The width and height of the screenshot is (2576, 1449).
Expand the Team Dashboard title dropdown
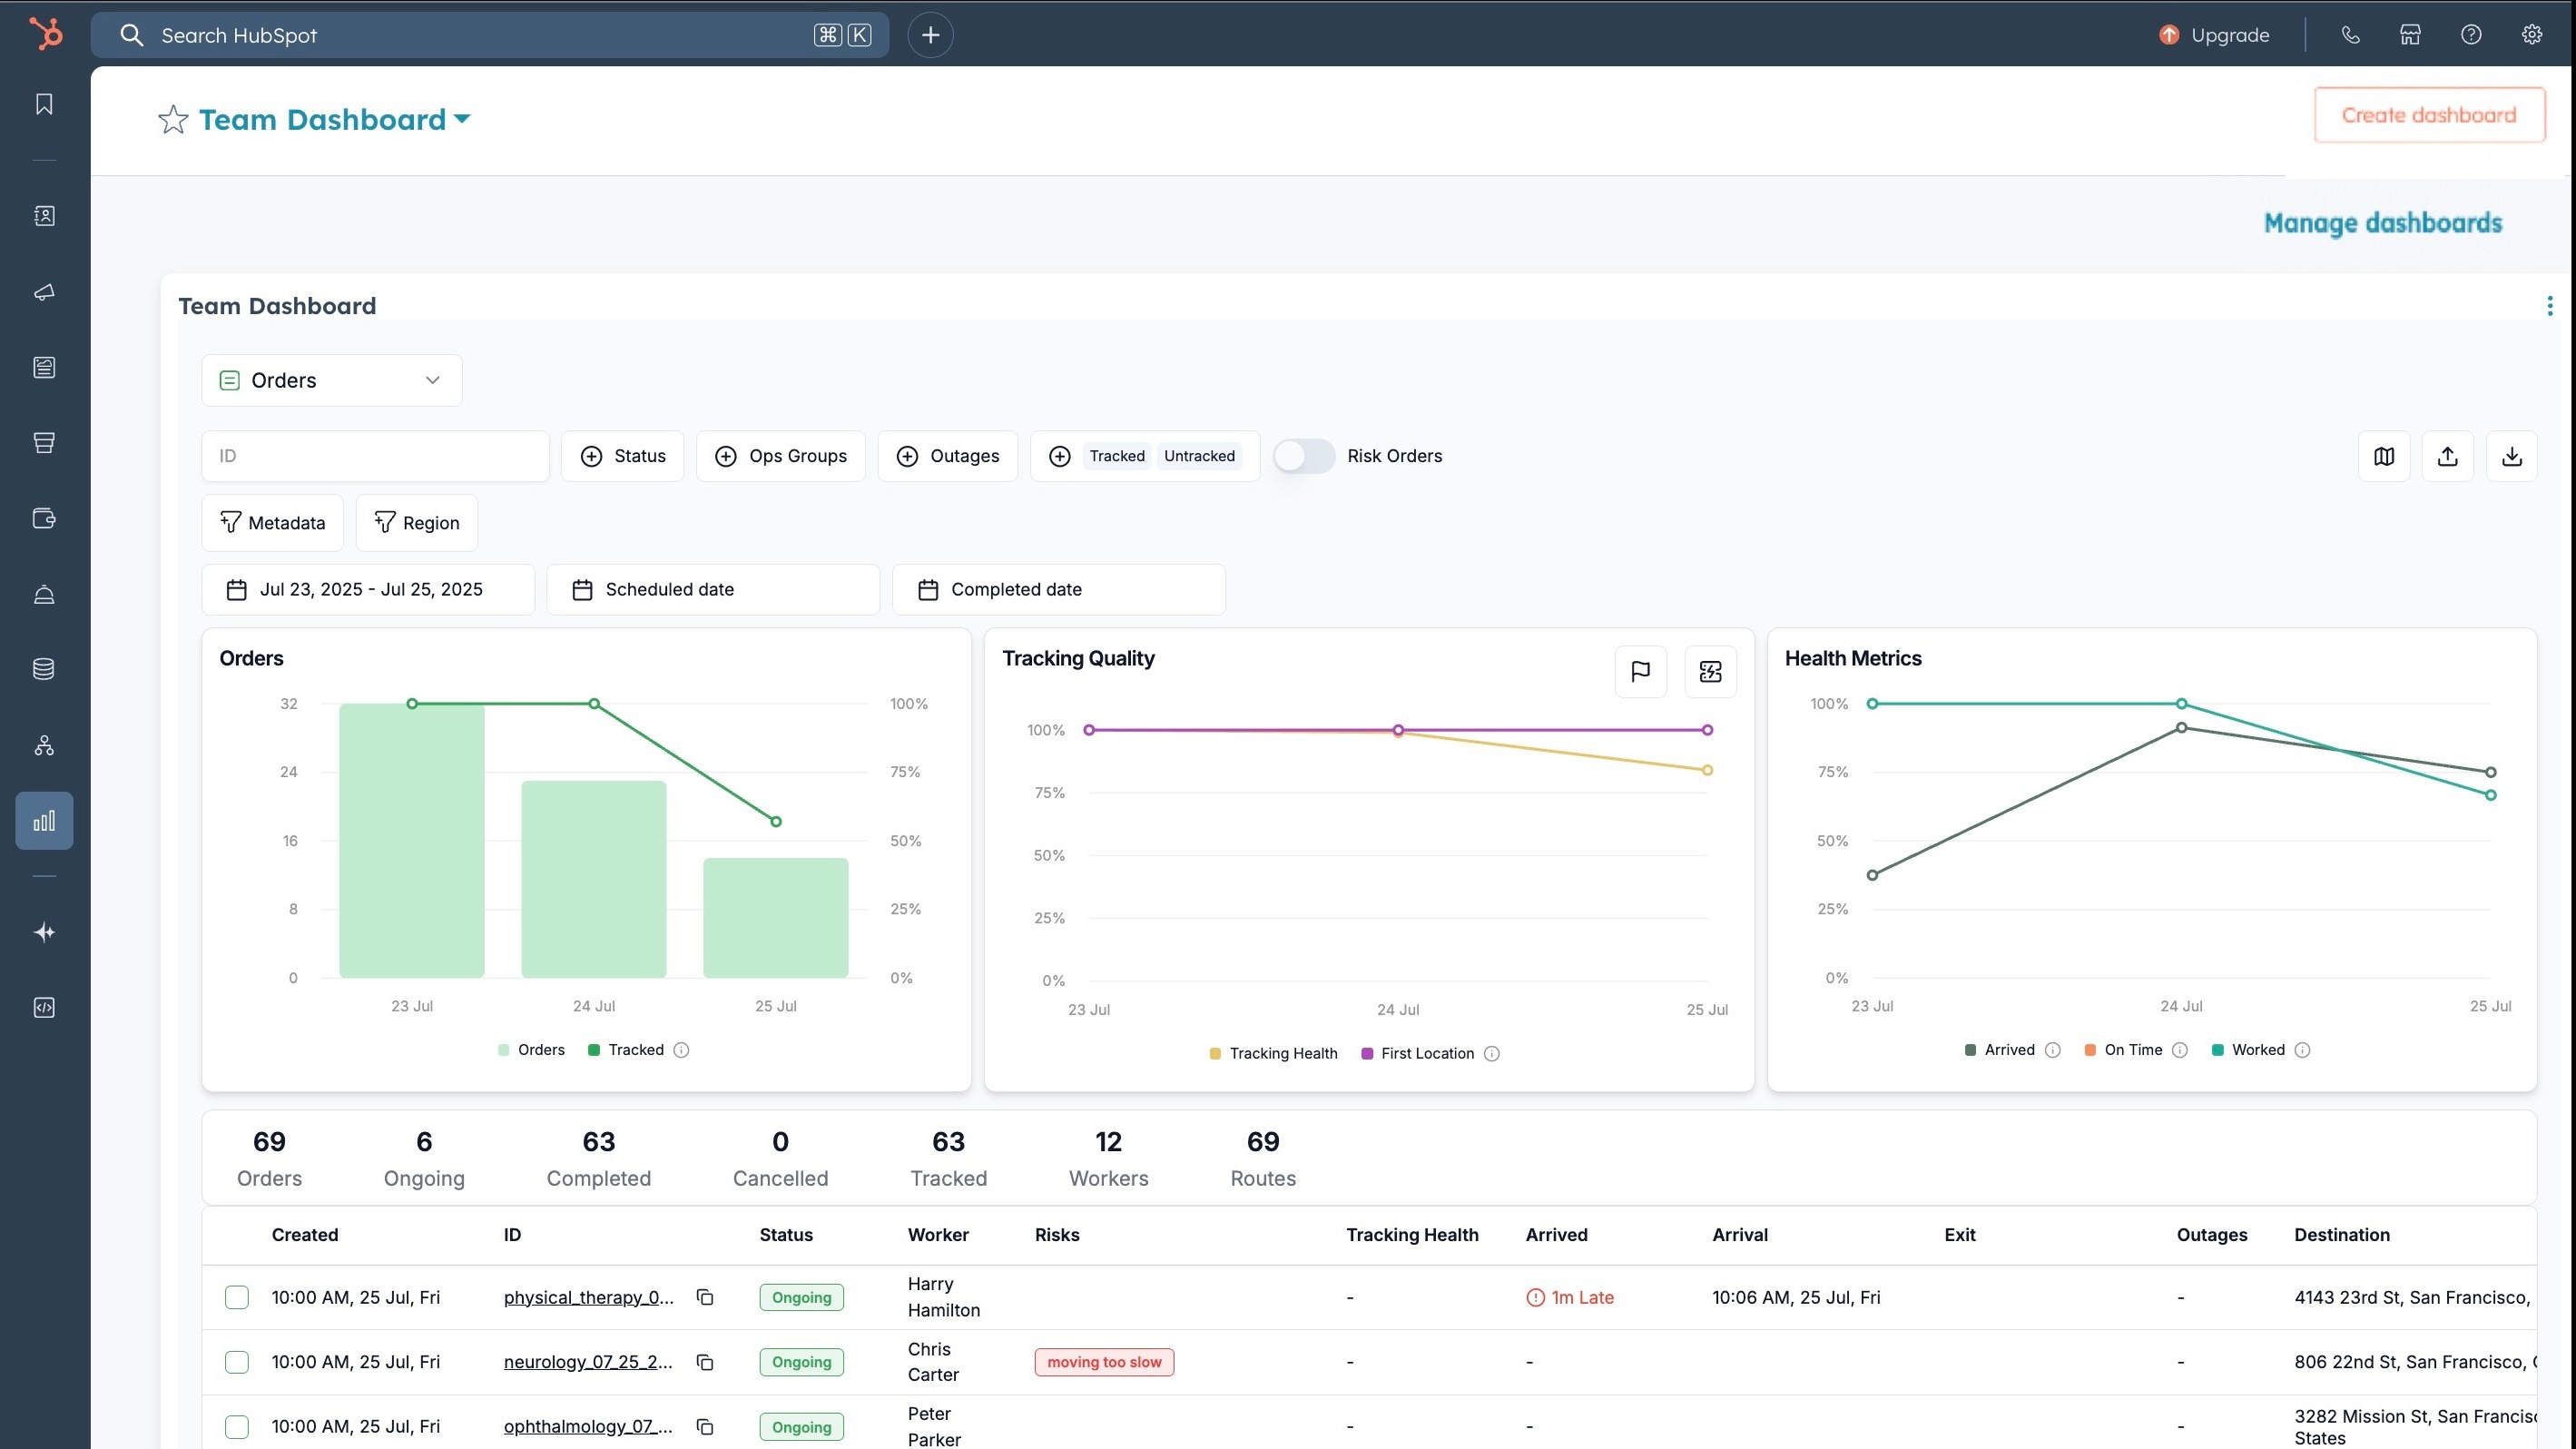[x=462, y=119]
